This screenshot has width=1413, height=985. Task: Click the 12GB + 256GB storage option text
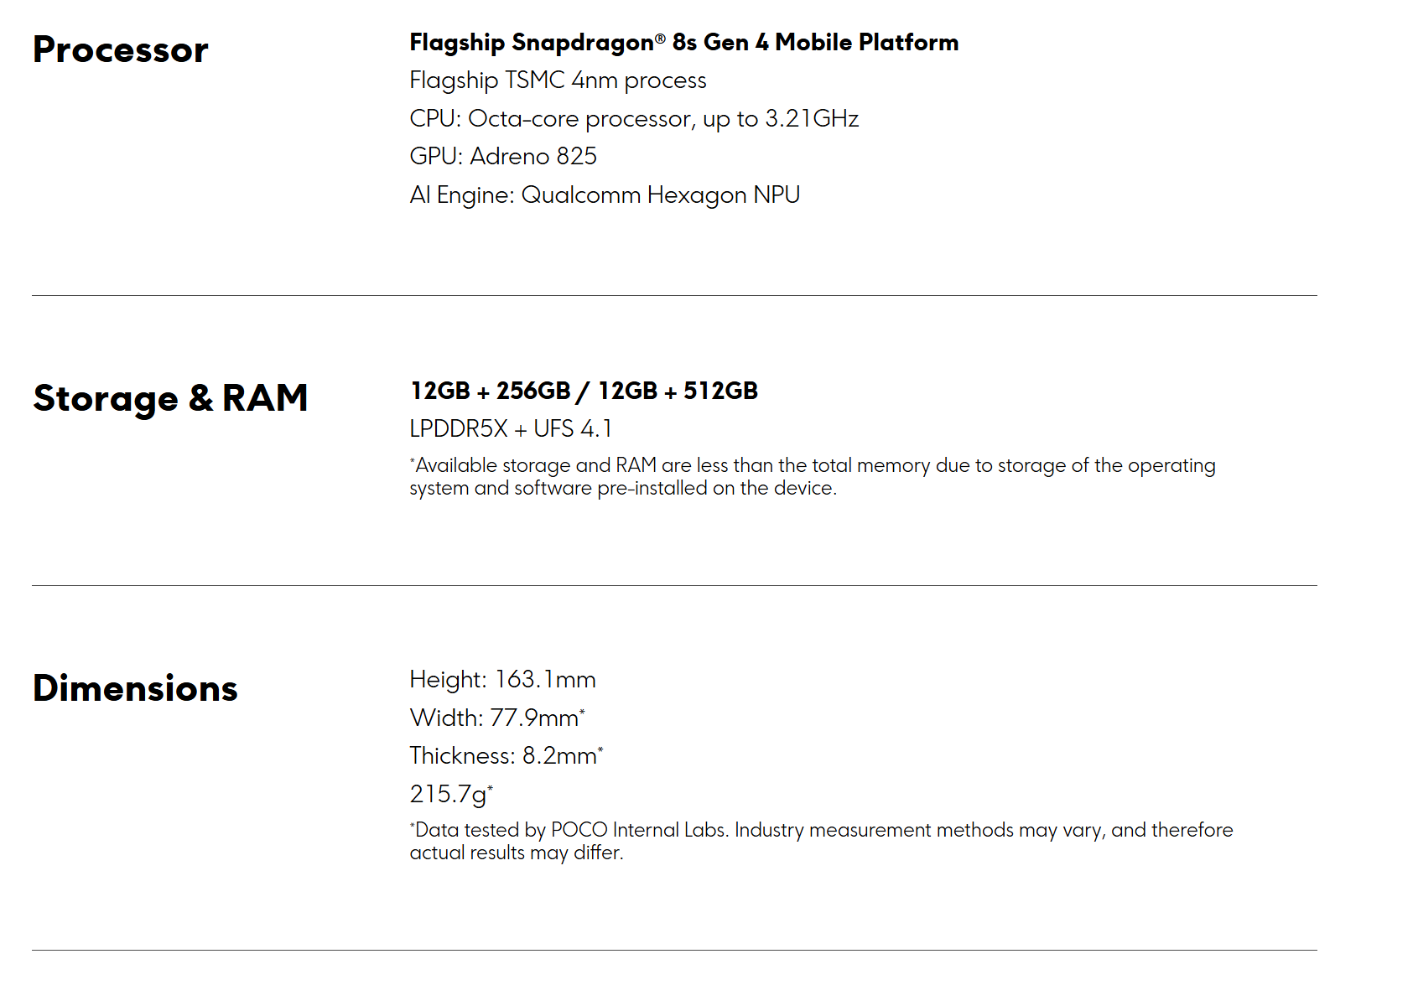pyautogui.click(x=491, y=391)
